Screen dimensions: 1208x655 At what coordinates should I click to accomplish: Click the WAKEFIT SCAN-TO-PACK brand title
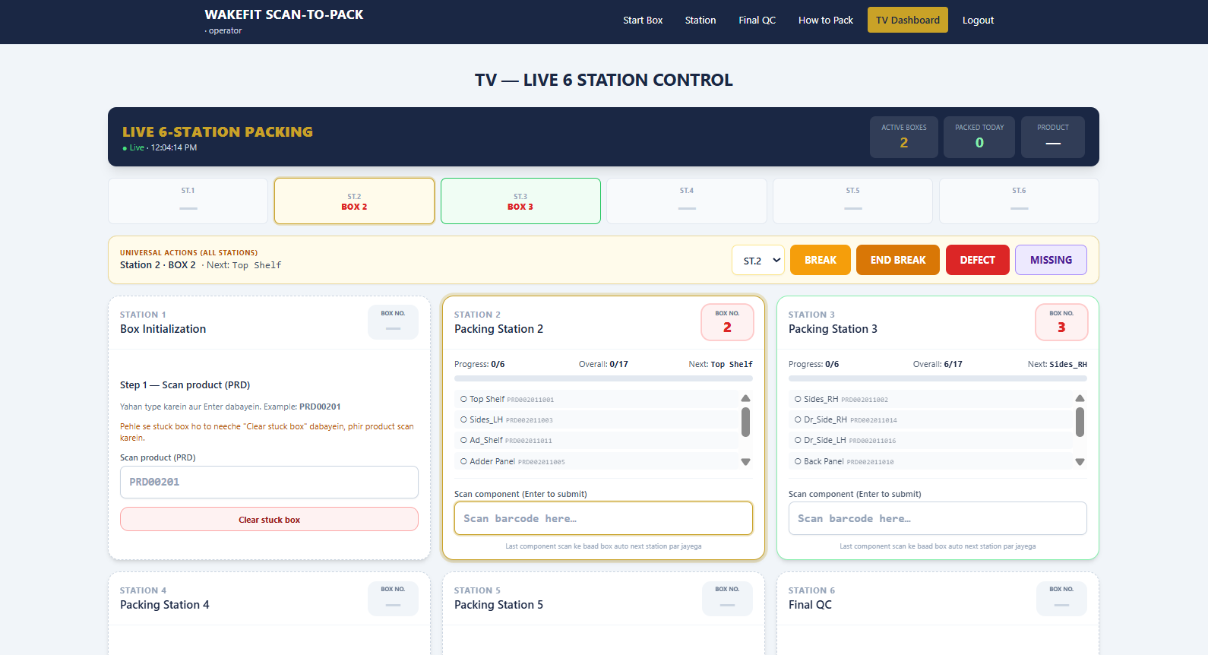coord(284,14)
